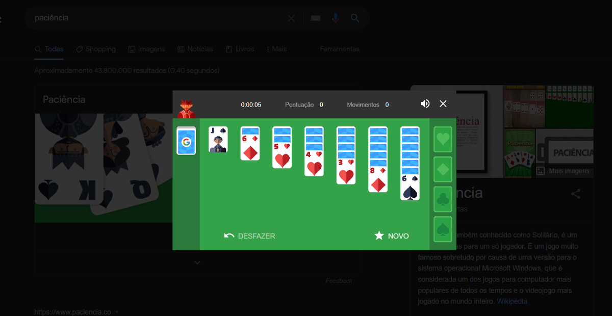
Task: Open the PACIÊNCIA logo thumbnail
Action: click(564, 152)
